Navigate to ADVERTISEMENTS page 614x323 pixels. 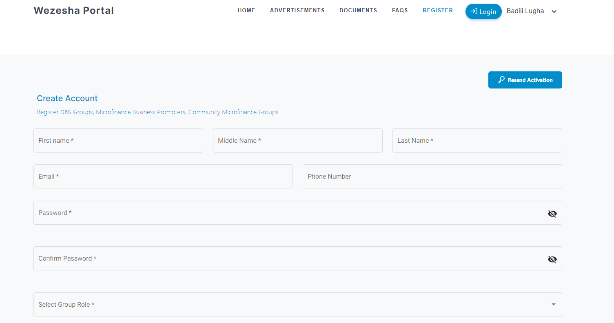[297, 10]
